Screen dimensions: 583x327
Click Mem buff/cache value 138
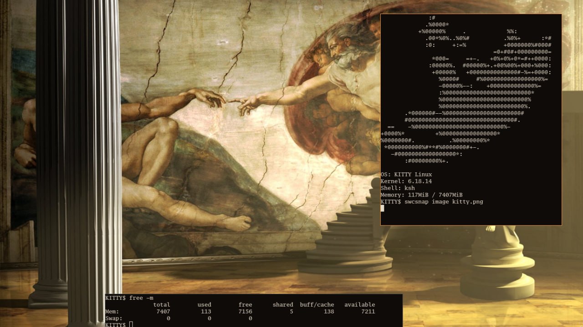click(x=329, y=312)
